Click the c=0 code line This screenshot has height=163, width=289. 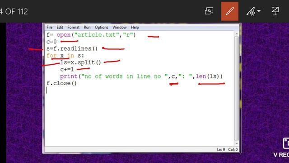click(x=51, y=42)
